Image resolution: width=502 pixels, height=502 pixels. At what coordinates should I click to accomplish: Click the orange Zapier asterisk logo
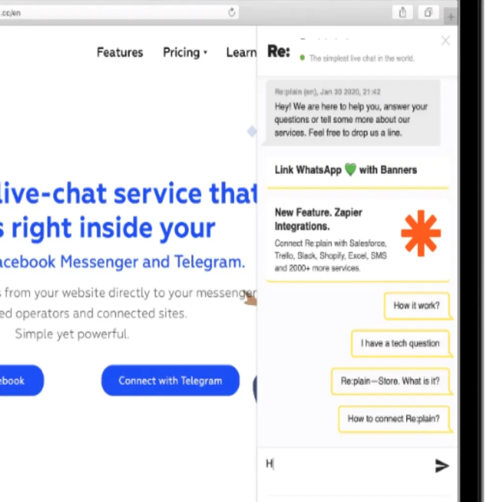pyautogui.click(x=421, y=233)
